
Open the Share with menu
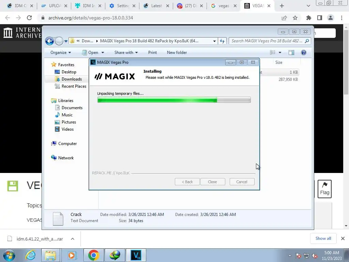click(x=126, y=53)
